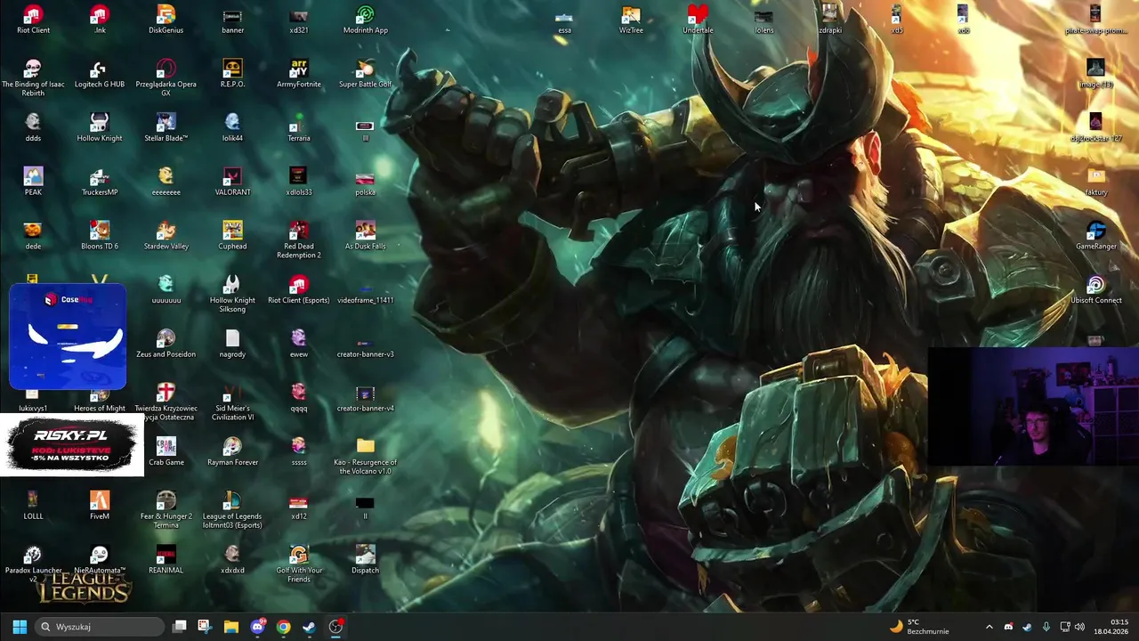The image size is (1139, 641).
Task: Select the videoframe_11411 file
Action: coord(365,294)
